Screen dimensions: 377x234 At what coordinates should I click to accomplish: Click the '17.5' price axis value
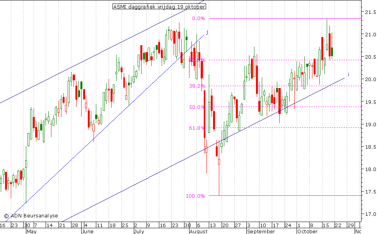pyautogui.click(x=370, y=192)
